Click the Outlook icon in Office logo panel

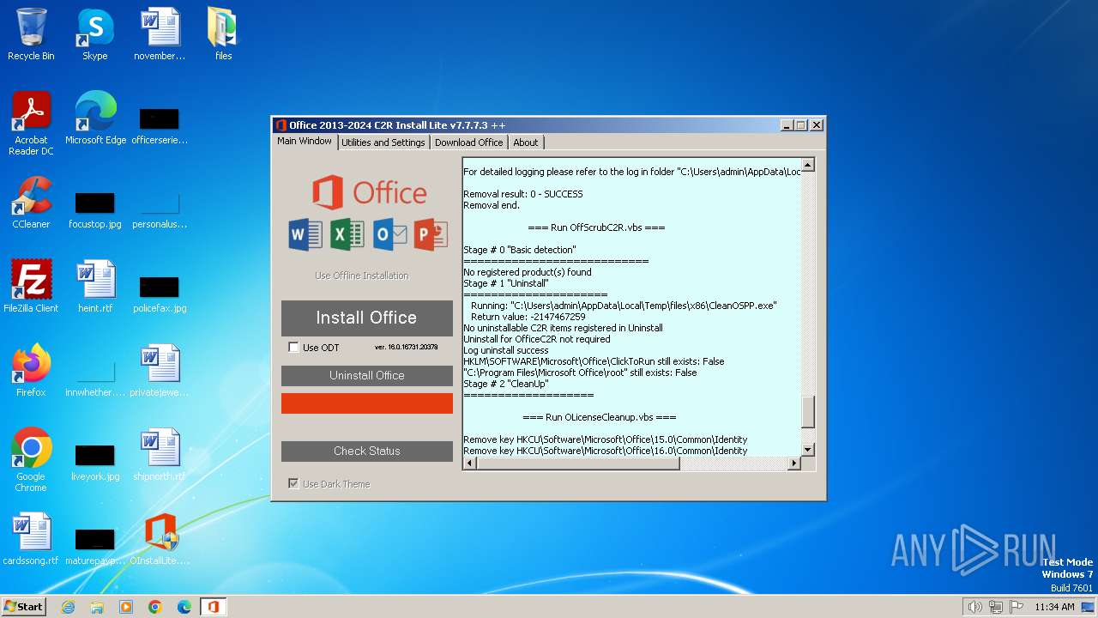click(389, 234)
